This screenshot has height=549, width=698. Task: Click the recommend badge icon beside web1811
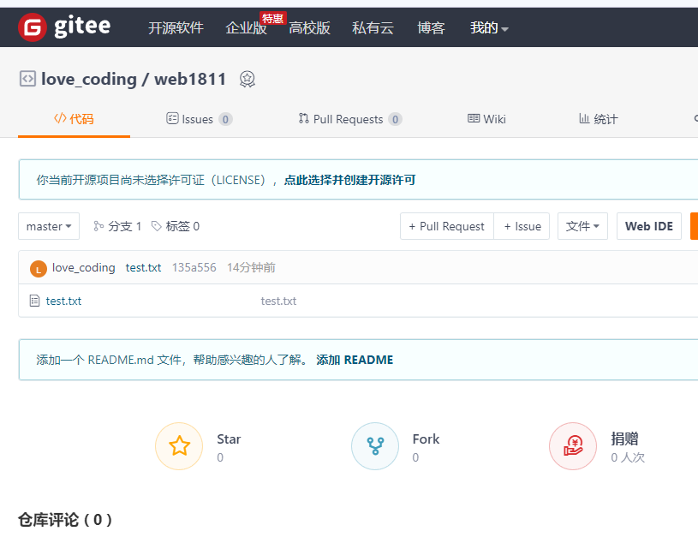point(248,80)
